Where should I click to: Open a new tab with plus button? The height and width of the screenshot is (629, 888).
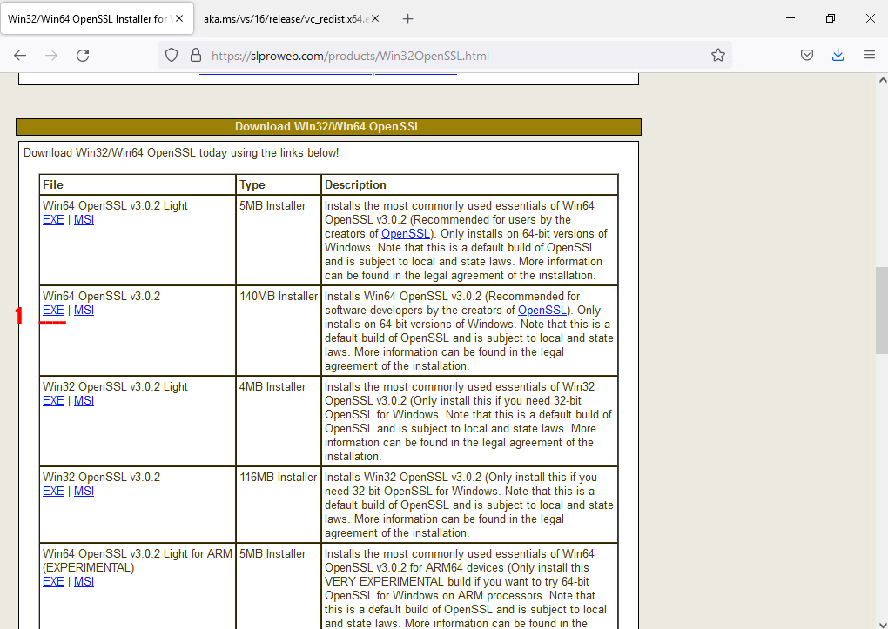[x=408, y=18]
